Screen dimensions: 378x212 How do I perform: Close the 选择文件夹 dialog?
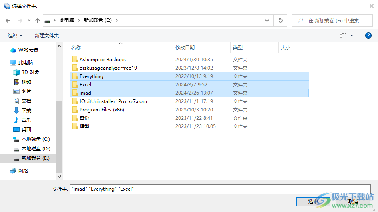pyautogui.click(x=372, y=6)
